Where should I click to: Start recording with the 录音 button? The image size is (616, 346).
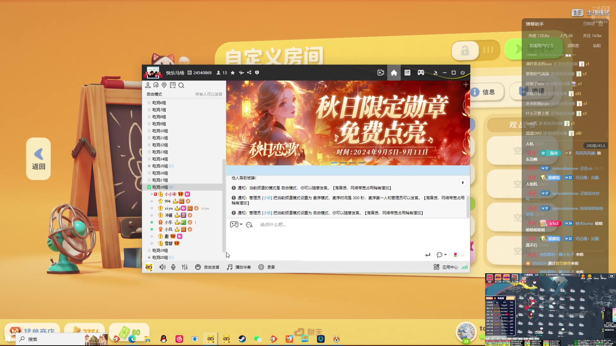click(267, 267)
